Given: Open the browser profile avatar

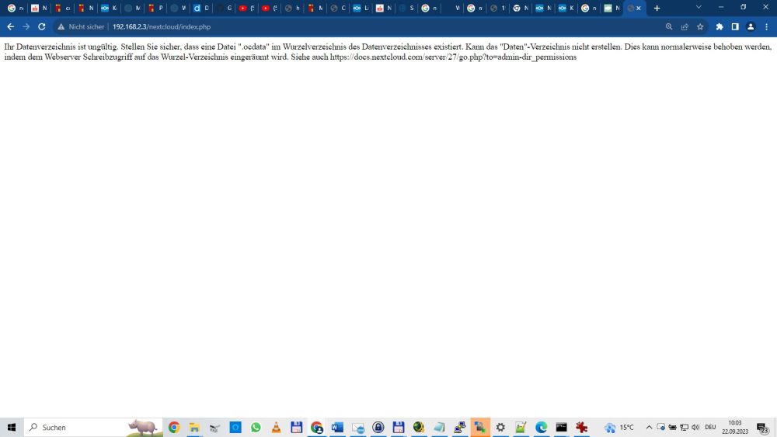Looking at the screenshot, I should click(x=751, y=26).
